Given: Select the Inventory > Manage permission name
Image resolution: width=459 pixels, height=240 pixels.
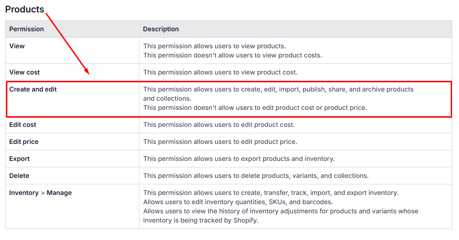Looking at the screenshot, I should coord(40,193).
